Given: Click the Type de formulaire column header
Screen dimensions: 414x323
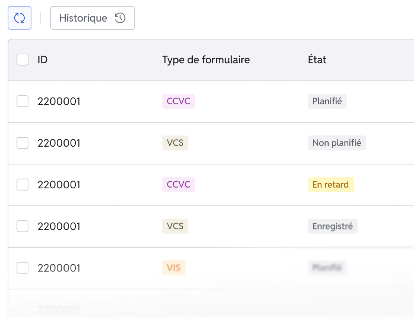Looking at the screenshot, I should 206,60.
